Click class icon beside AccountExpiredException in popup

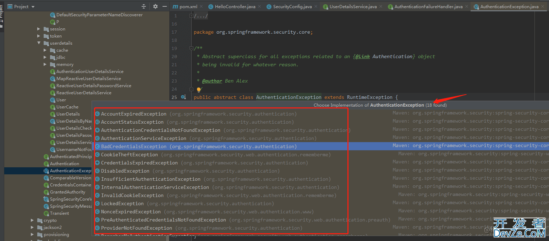coord(97,114)
